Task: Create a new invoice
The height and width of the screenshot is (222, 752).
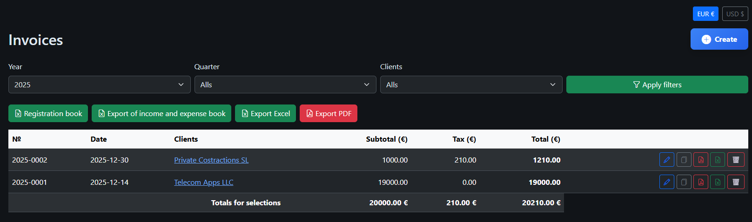Action: tap(719, 39)
